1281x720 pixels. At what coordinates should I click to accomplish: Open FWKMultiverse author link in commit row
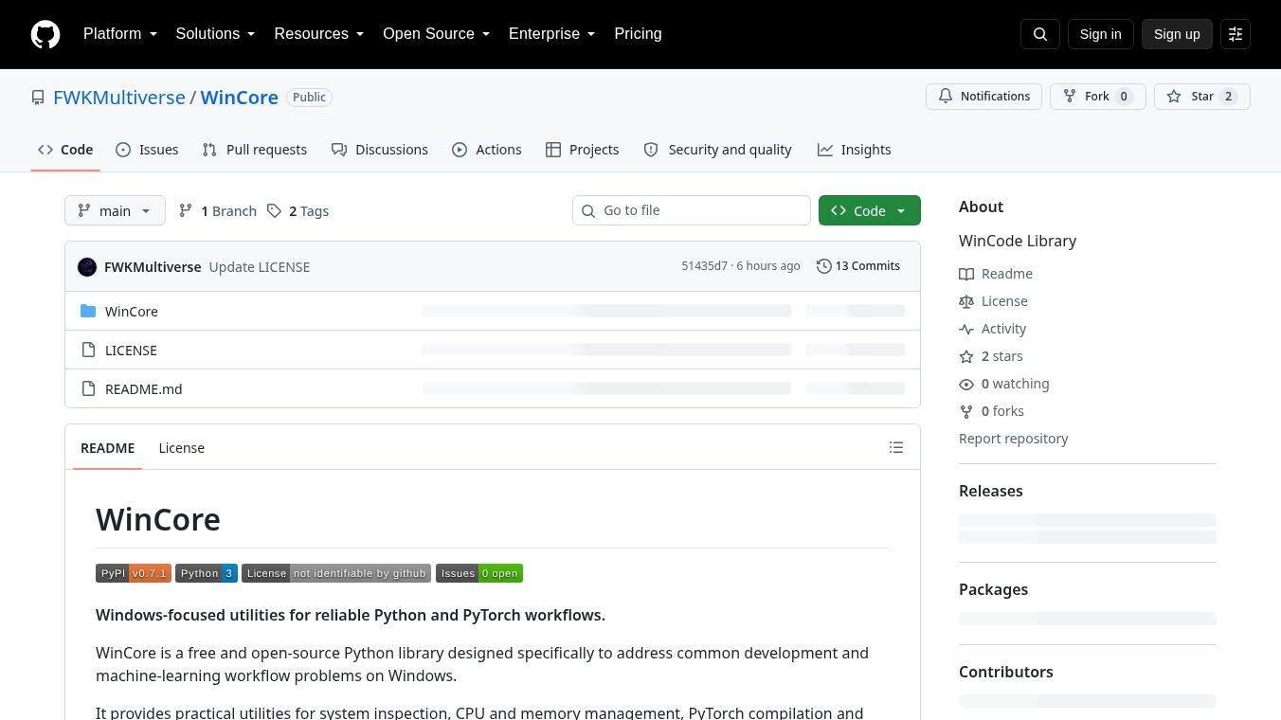click(x=153, y=267)
